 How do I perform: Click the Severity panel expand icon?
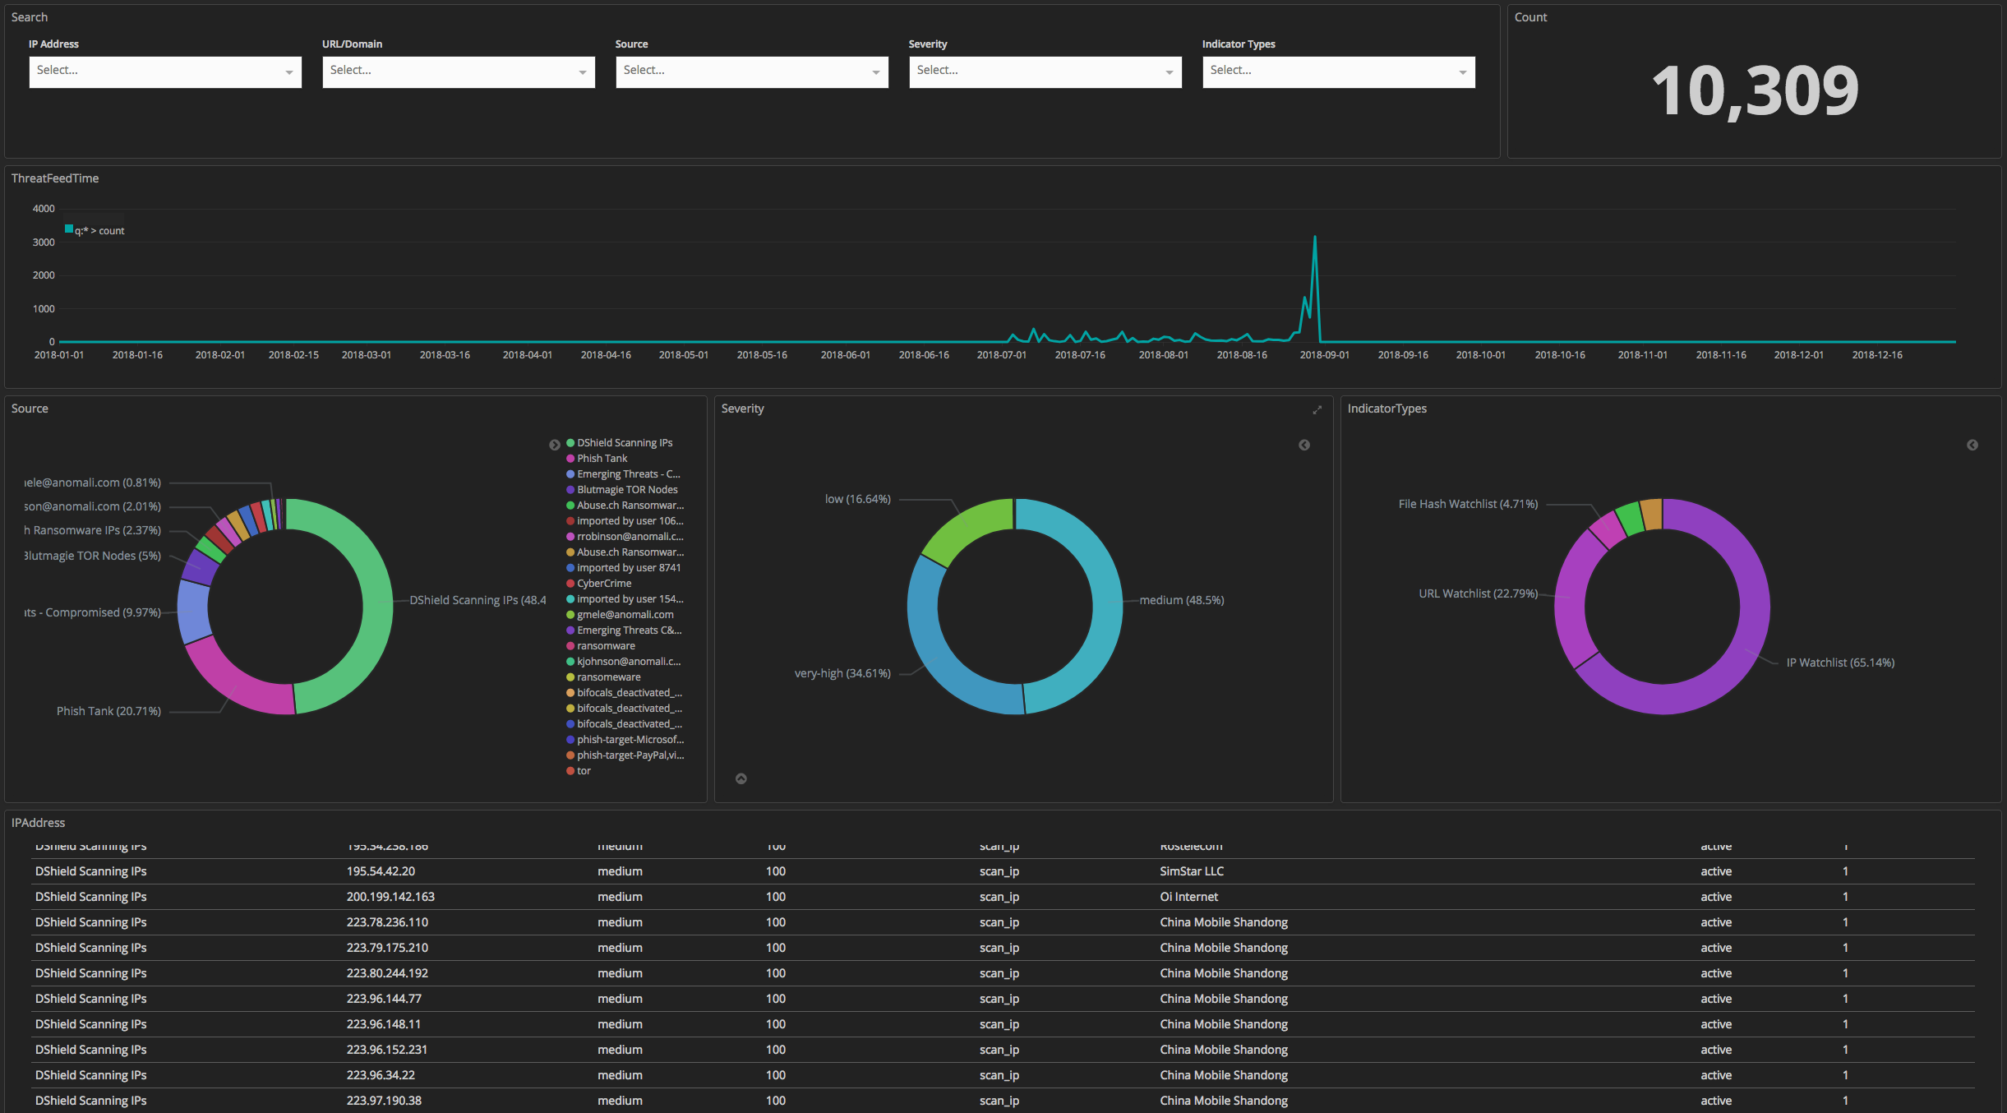pos(1317,409)
